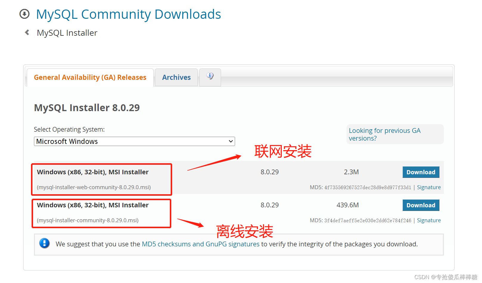The width and height of the screenshot is (482, 283).
Task: Select the mysql-installer-web-community-8.0.29.0.msi filename
Action: pos(94,187)
